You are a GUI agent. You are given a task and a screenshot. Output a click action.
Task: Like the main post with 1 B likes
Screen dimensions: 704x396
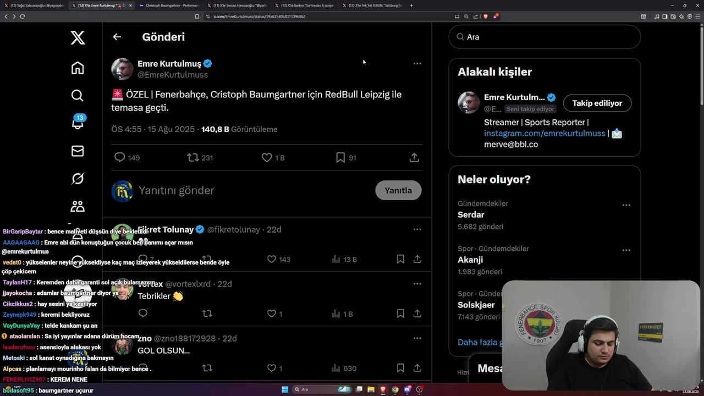click(x=273, y=157)
